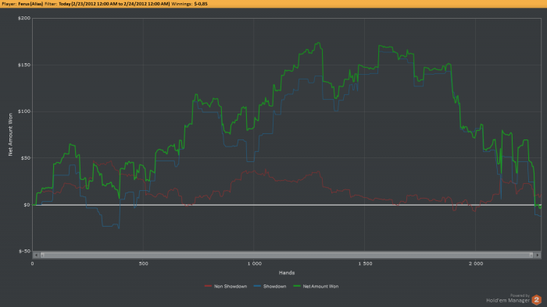Click the $50 y-axis label

tap(26, 158)
